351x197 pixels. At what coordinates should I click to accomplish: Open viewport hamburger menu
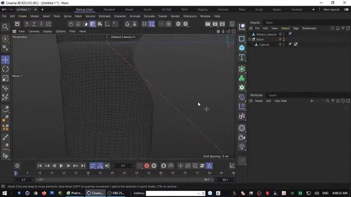[x=14, y=31]
